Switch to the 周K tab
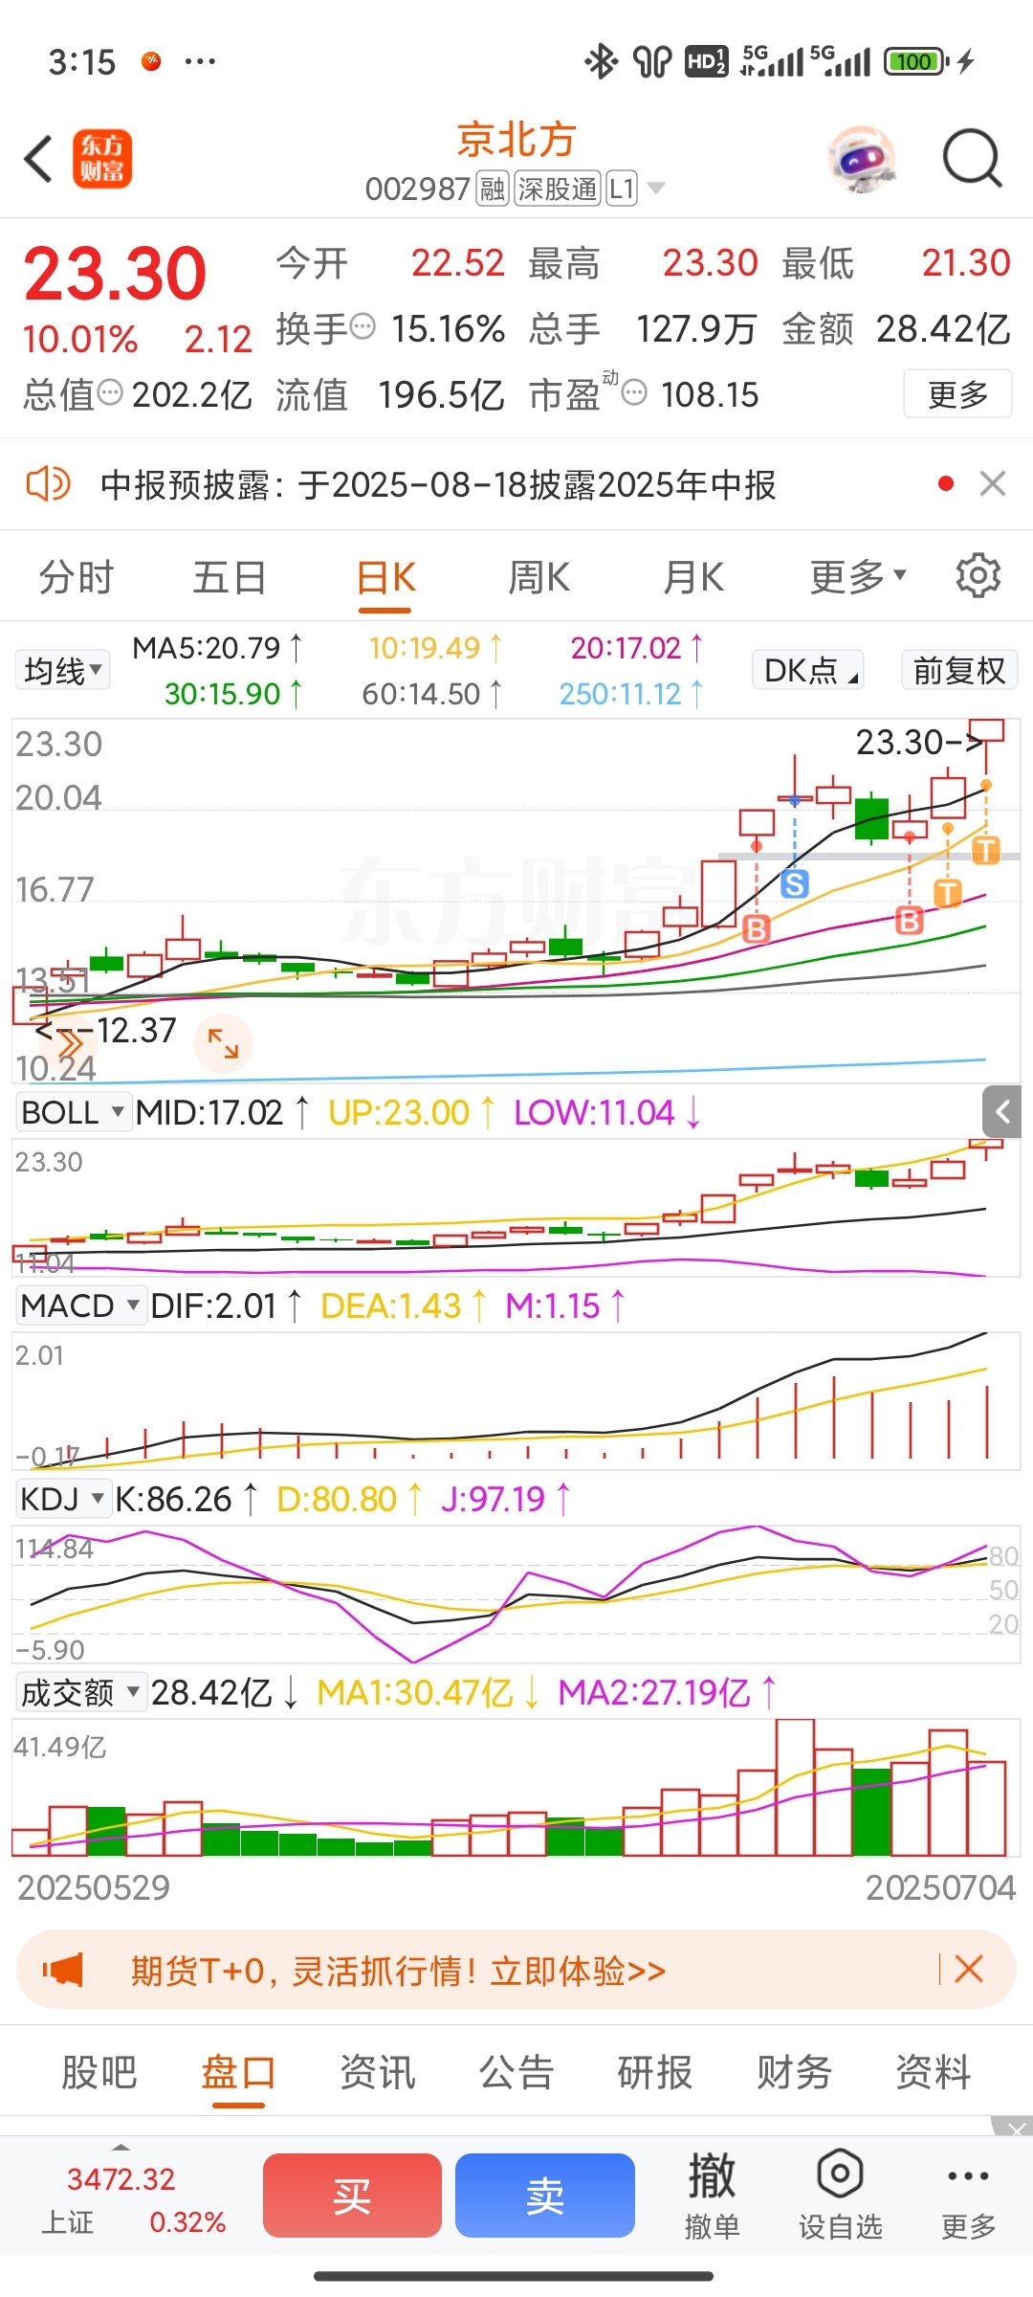The image size is (1033, 2297). (538, 577)
